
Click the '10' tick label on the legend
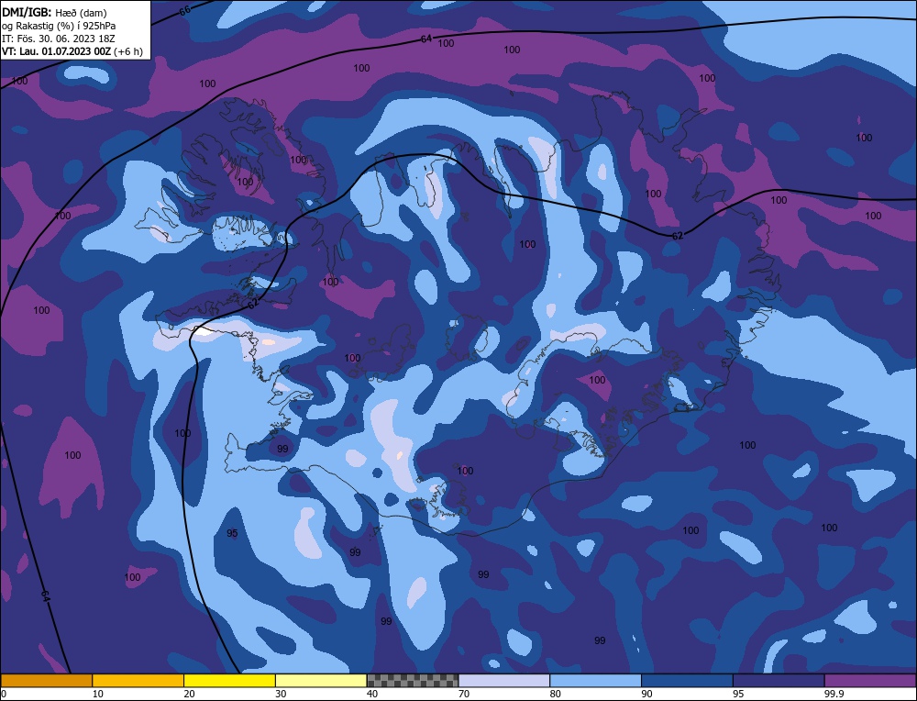click(x=98, y=694)
